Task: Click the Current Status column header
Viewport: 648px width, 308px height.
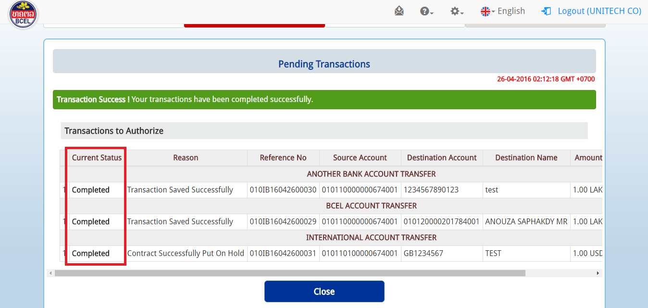Action: [97, 158]
